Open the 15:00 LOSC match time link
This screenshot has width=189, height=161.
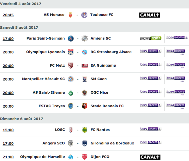point(8,130)
